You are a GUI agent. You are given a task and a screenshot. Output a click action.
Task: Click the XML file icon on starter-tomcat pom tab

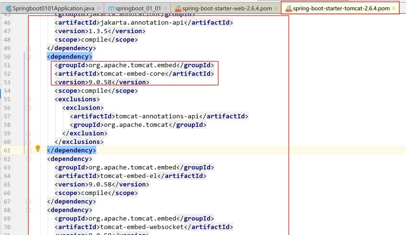(x=288, y=9)
